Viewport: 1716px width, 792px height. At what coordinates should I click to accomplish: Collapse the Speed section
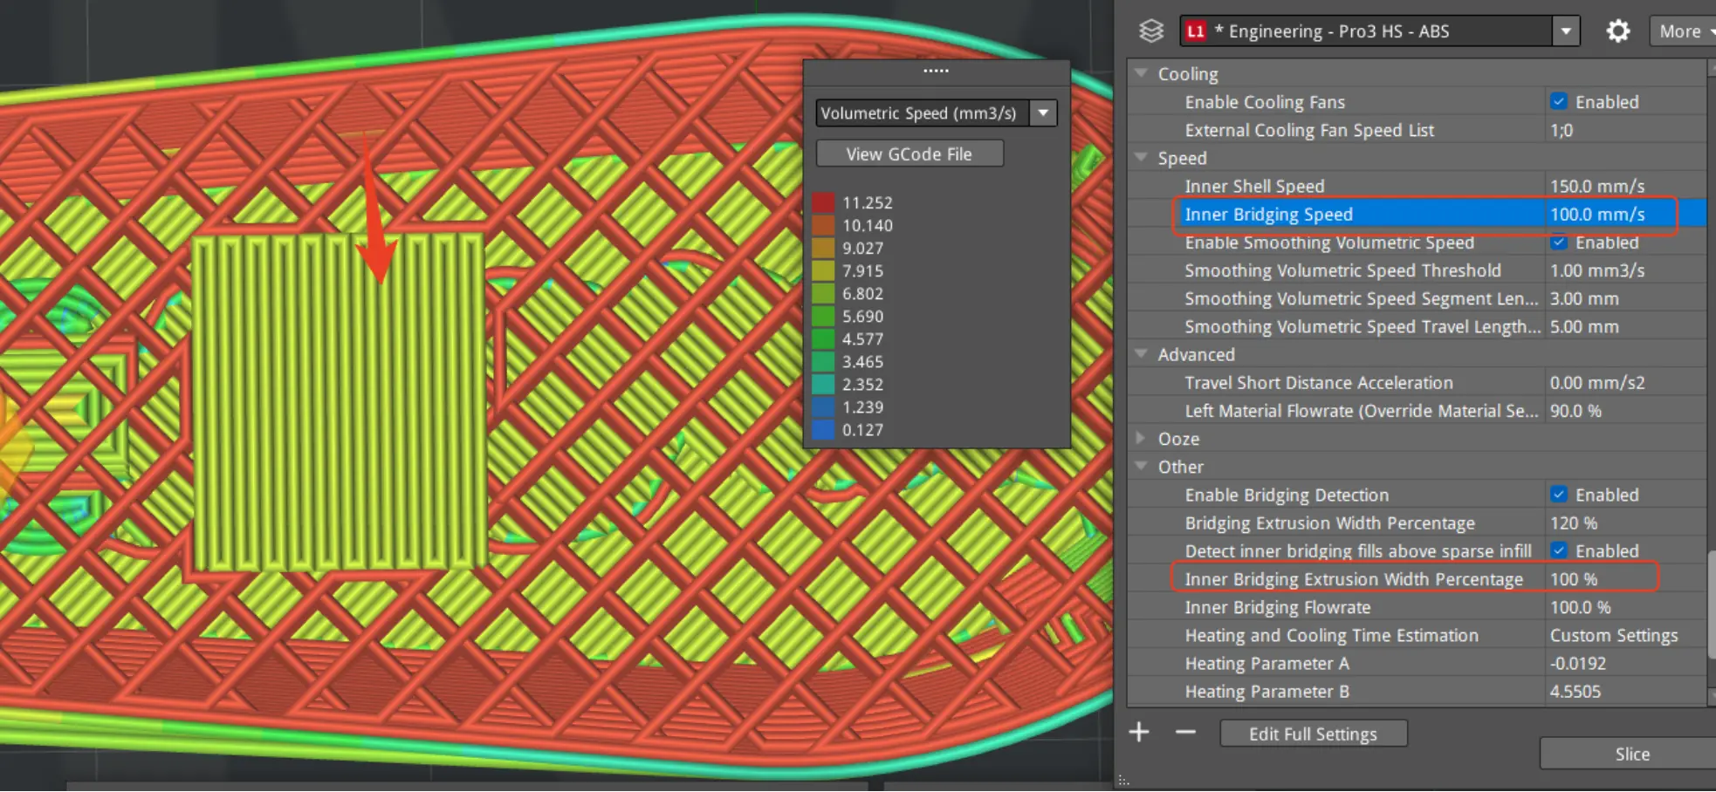(1141, 157)
